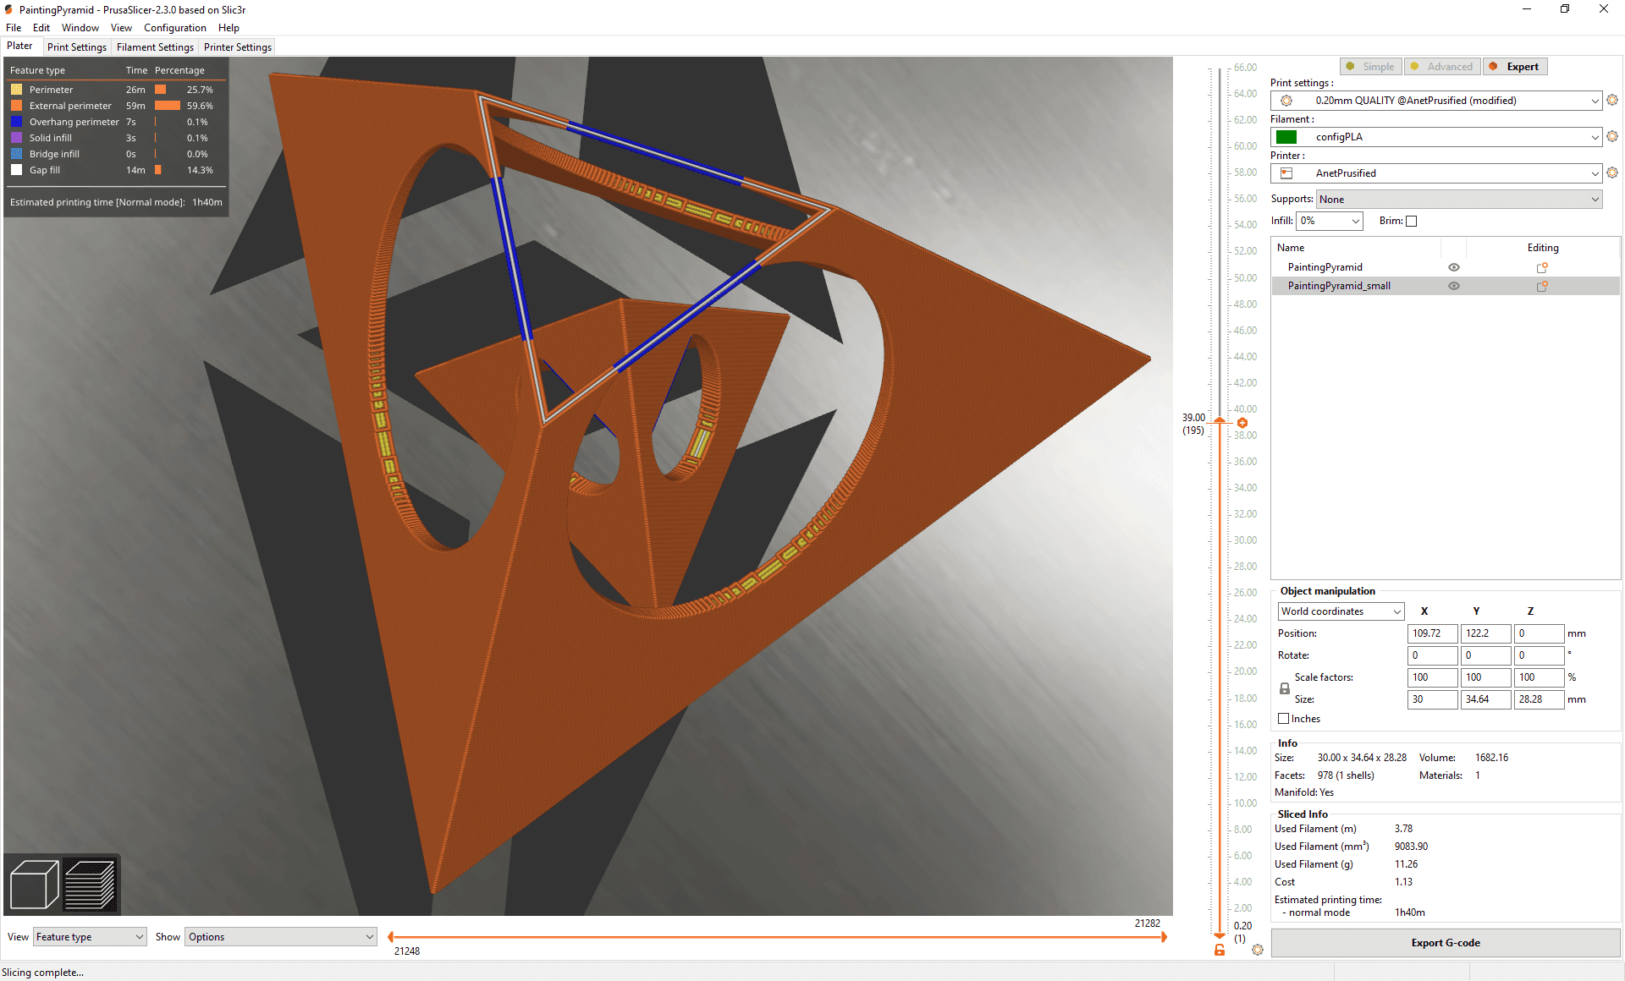Switch to the 3D editor view cube icon
Image resolution: width=1625 pixels, height=981 pixels.
(x=34, y=885)
